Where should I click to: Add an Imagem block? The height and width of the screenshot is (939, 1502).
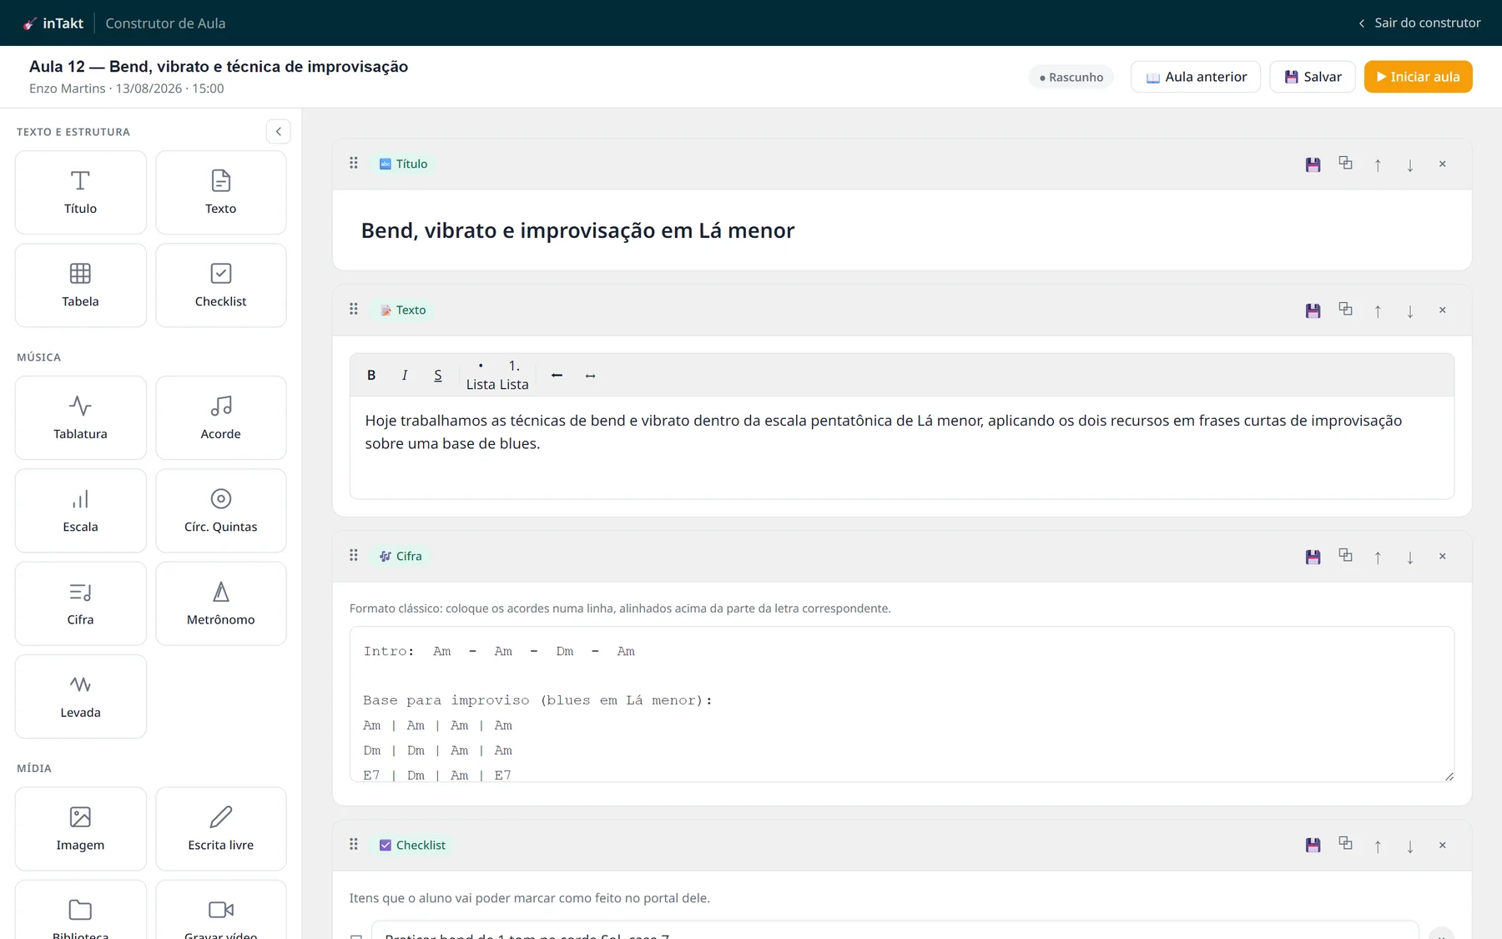[x=80, y=829]
